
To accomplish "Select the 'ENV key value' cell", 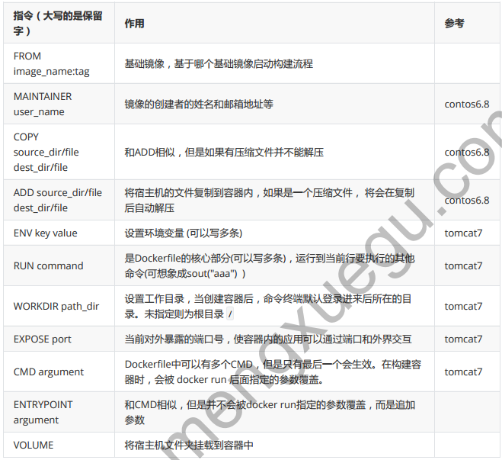I will point(59,233).
